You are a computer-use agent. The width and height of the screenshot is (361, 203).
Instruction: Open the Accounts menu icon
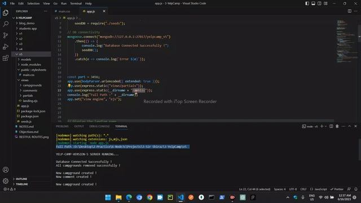click(6, 170)
